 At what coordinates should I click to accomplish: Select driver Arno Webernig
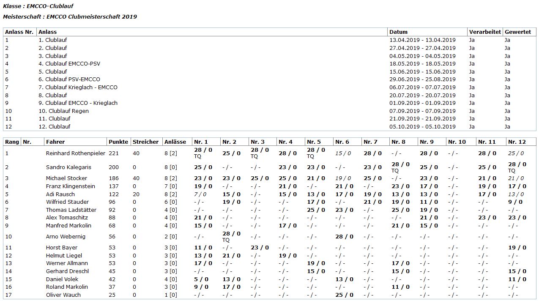[65, 237]
